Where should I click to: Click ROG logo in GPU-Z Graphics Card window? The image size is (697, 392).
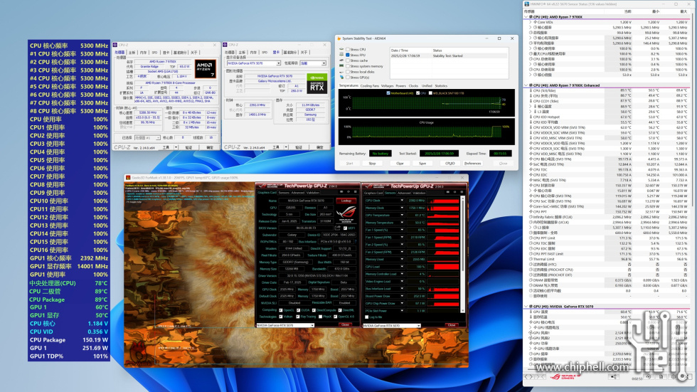click(346, 215)
